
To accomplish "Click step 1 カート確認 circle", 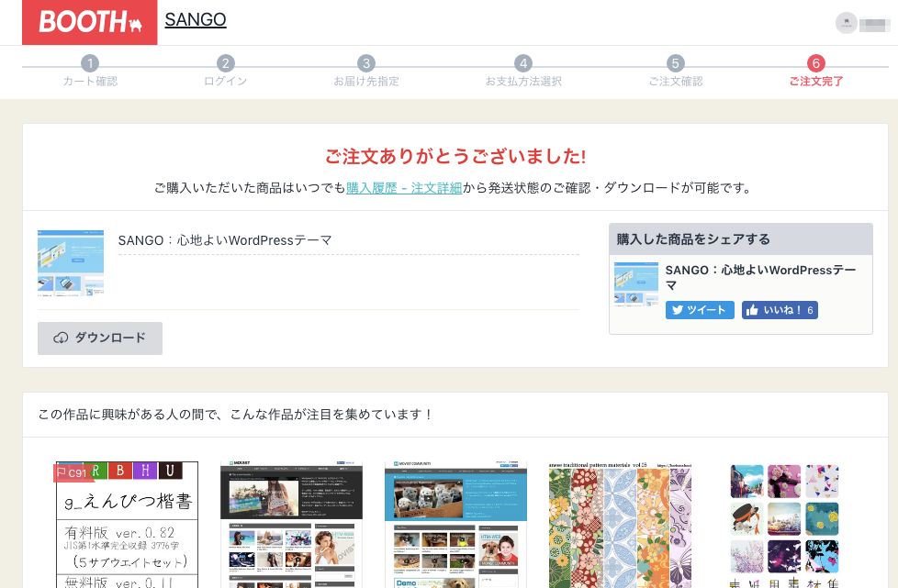I will 90,63.
